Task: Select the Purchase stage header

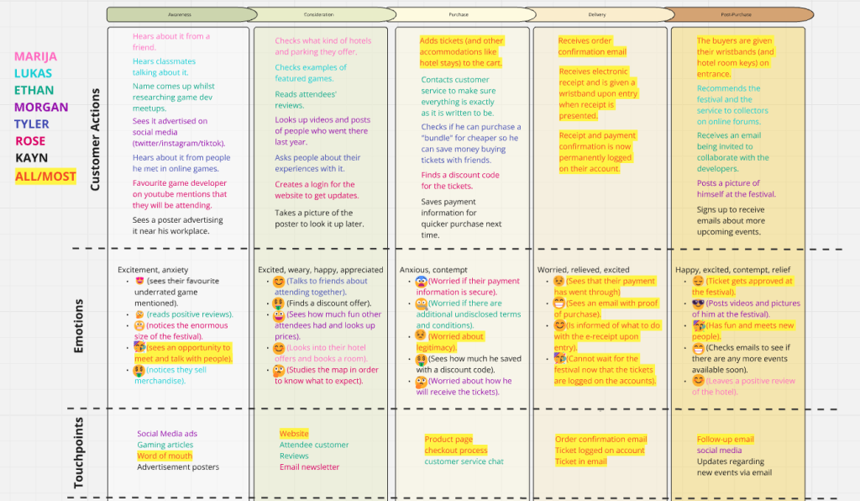Action: pos(459,14)
